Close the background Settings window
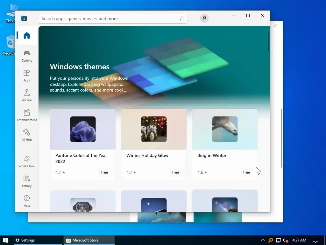326x245 pixels. coord(275,26)
